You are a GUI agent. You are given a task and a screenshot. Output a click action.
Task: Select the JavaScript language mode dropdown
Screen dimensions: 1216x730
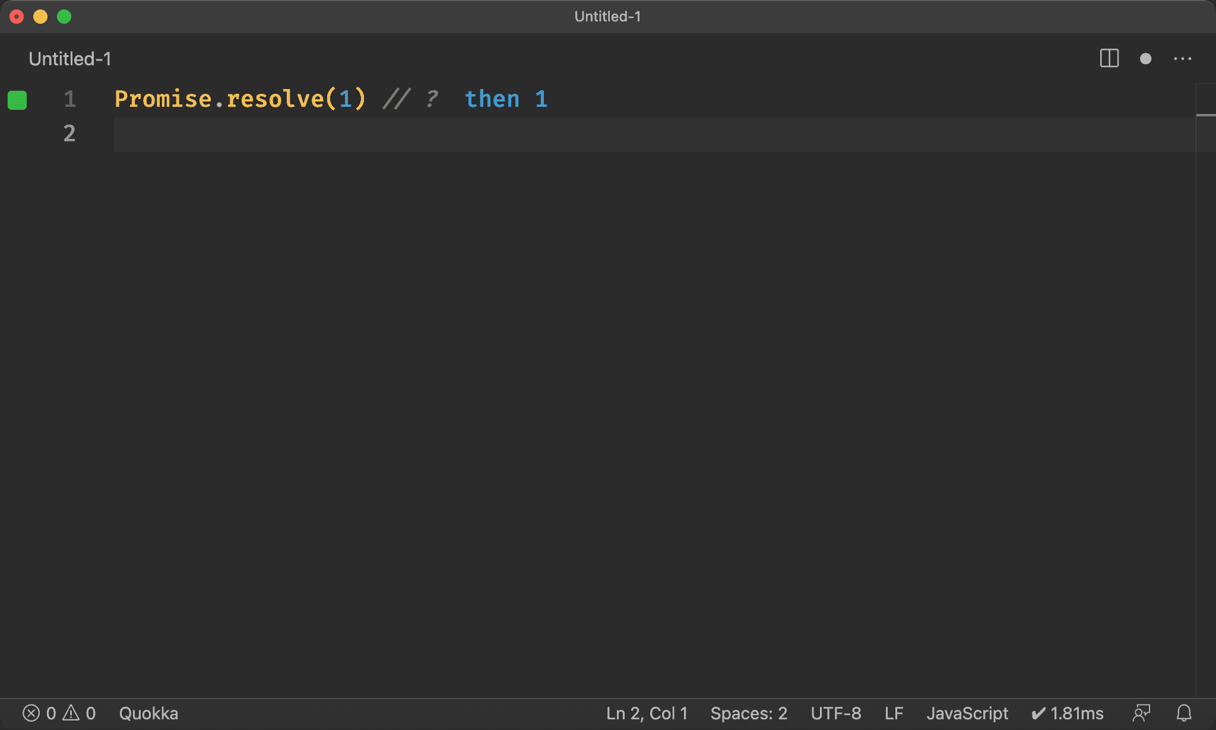coord(966,713)
